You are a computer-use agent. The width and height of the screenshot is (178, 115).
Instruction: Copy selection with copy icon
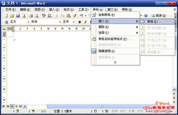[63, 16]
